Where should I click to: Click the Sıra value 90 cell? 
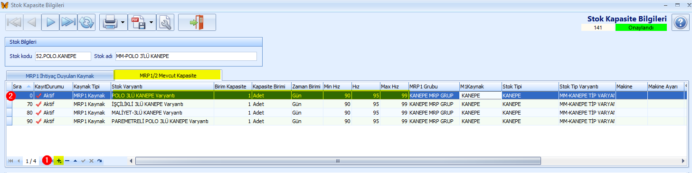(x=23, y=121)
